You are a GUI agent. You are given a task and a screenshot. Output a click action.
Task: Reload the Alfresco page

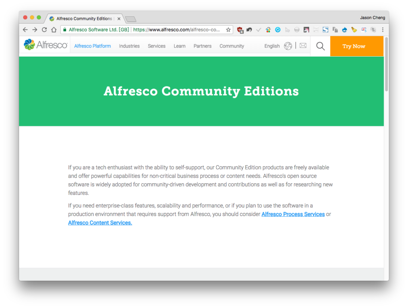[44, 29]
